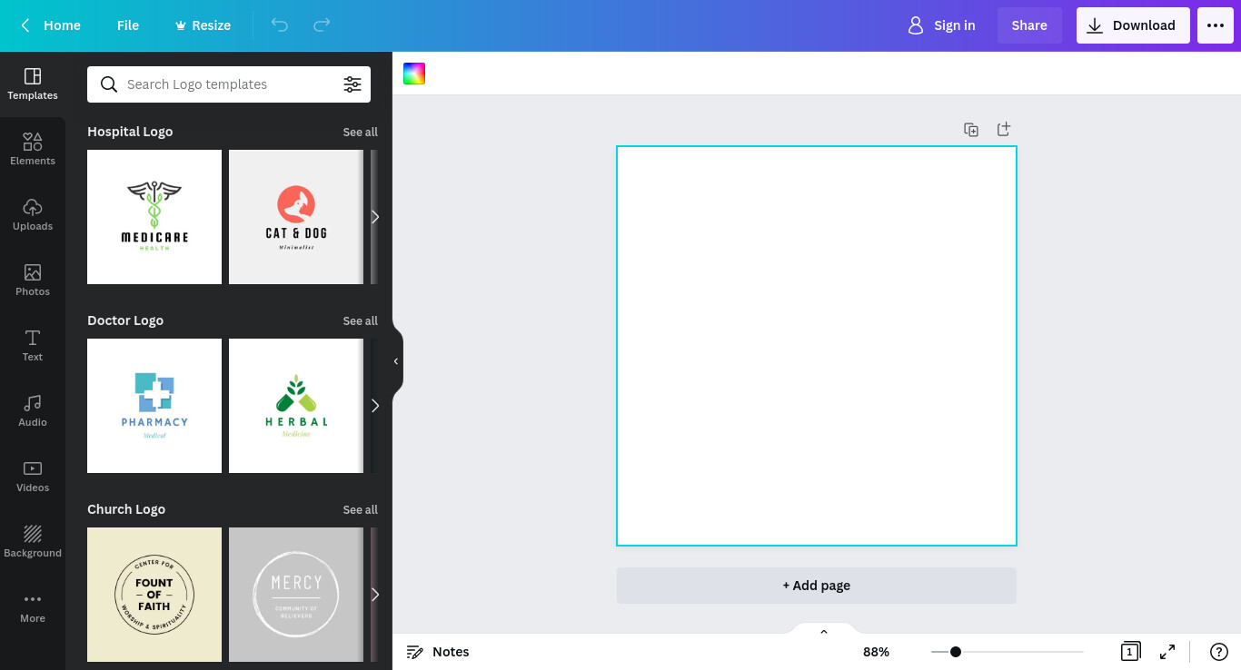Open the page grid view icon
Viewport: 1241px width, 670px height.
(1129, 652)
